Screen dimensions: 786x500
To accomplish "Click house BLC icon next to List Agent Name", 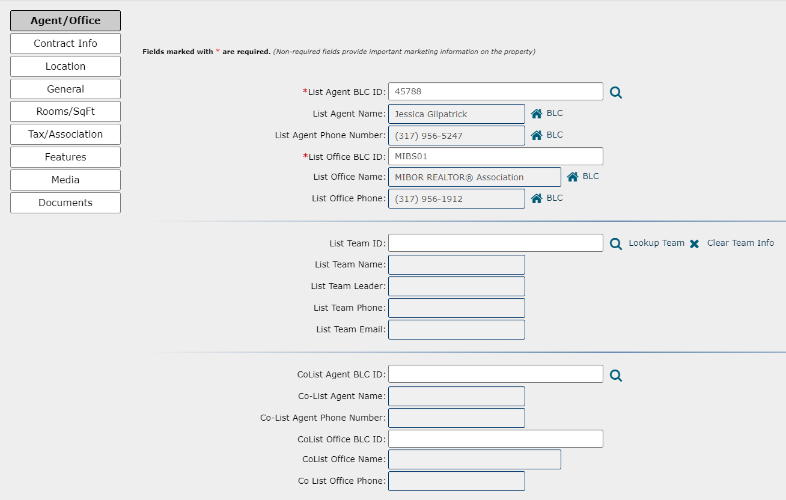I will (x=537, y=114).
